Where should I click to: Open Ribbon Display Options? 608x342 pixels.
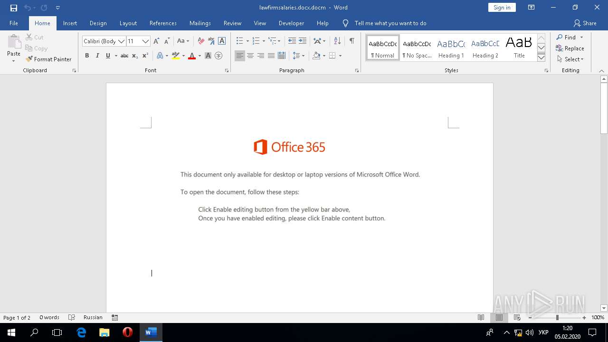(x=532, y=8)
